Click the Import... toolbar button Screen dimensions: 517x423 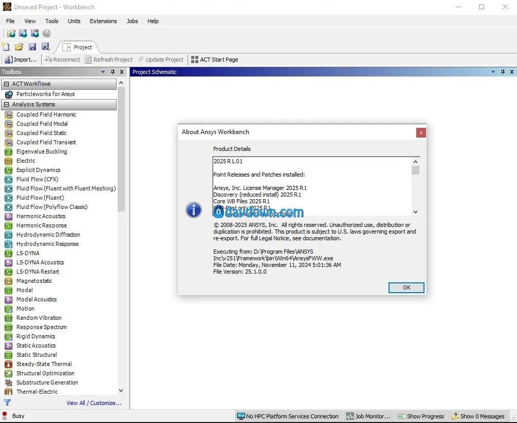pyautogui.click(x=21, y=60)
